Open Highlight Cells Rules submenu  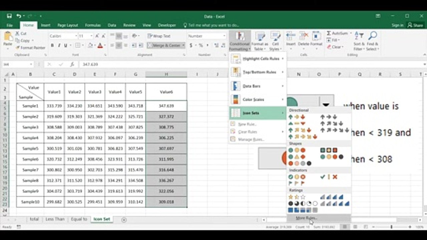coord(258,59)
